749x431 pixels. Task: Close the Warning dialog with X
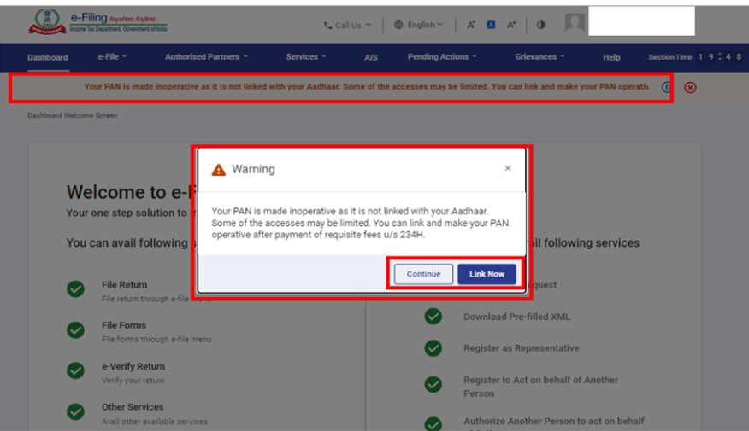point(508,168)
